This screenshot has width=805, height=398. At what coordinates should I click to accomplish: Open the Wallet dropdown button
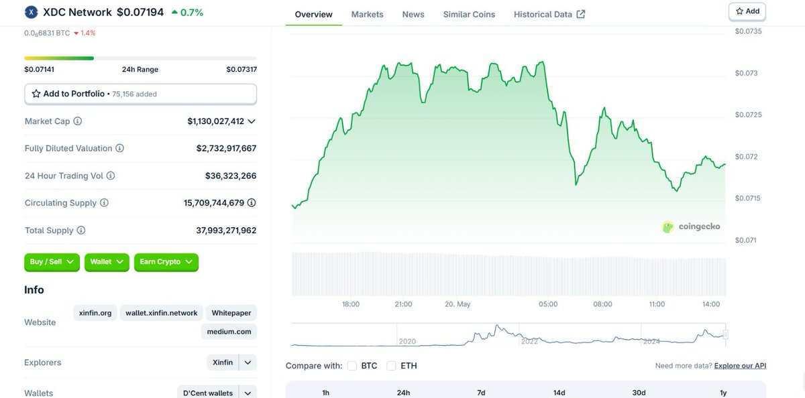(107, 262)
